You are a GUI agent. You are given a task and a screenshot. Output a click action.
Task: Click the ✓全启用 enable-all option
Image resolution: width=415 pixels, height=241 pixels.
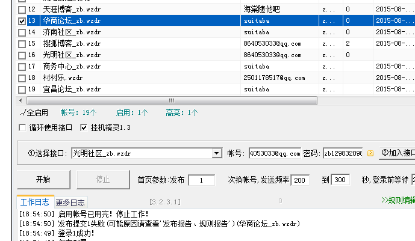(x=34, y=112)
